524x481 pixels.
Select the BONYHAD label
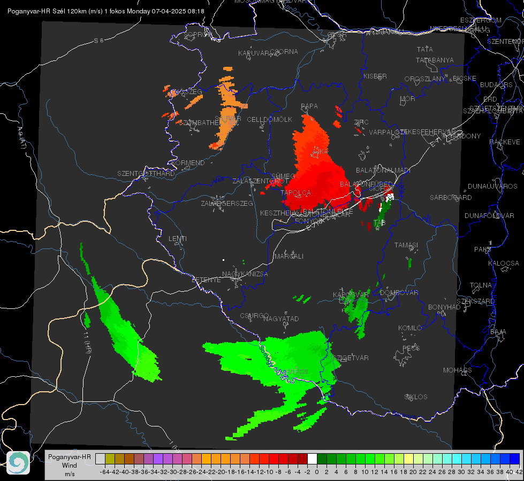444,307
